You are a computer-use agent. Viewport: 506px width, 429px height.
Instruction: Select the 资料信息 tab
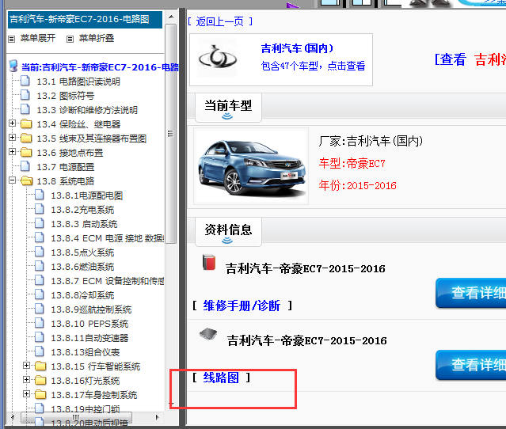tap(228, 232)
